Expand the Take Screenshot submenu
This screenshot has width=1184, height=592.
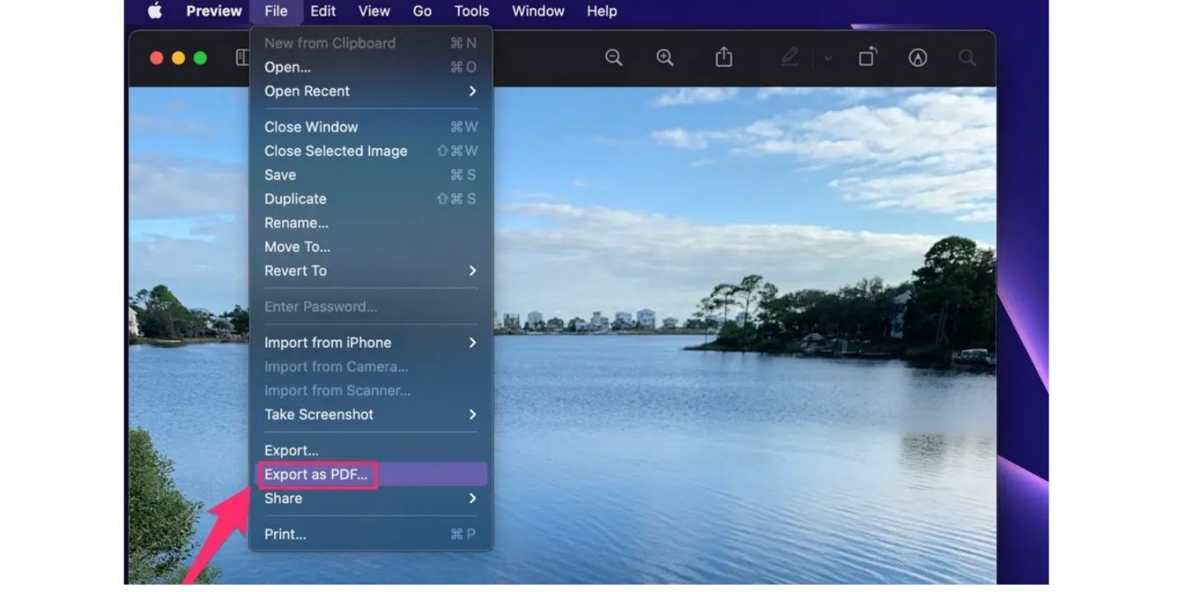(x=370, y=414)
